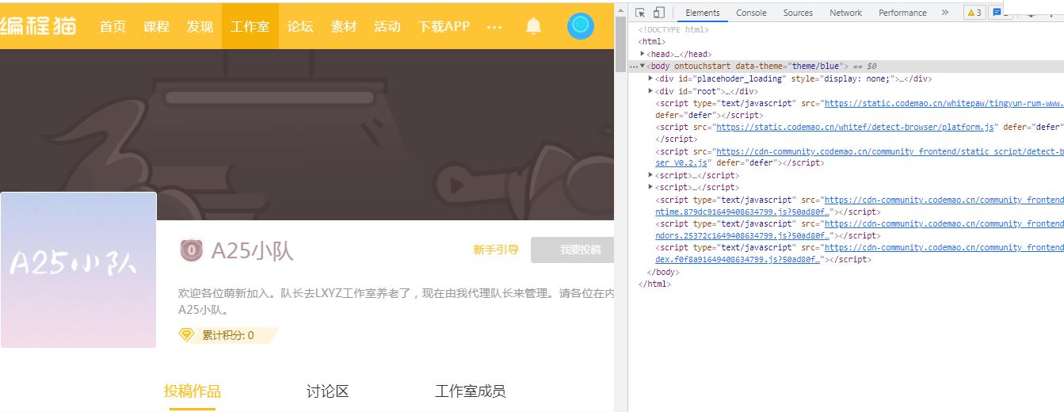Expand the second collapsed script node
This screenshot has height=412, width=1064.
tap(650, 187)
